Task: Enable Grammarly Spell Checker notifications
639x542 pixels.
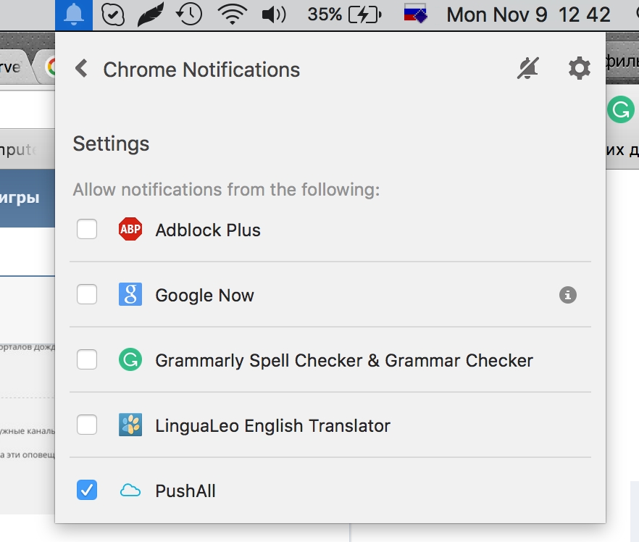Action: click(x=87, y=359)
